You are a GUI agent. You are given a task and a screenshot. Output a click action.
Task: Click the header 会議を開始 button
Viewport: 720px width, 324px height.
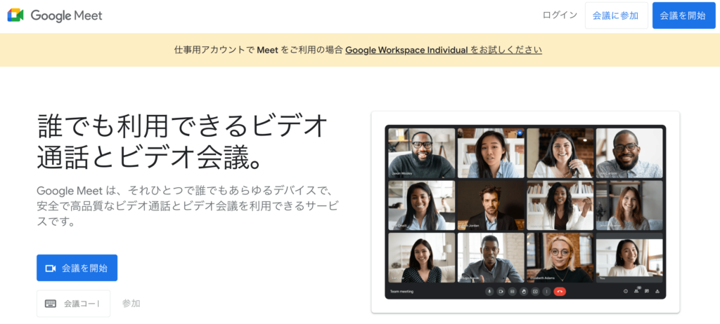(x=683, y=15)
